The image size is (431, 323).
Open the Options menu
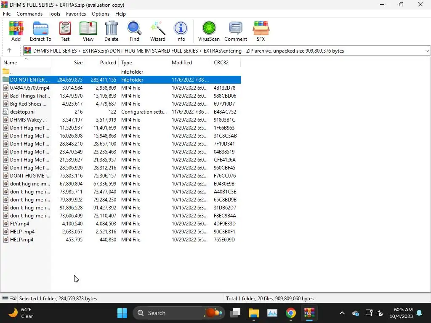pyautogui.click(x=101, y=14)
